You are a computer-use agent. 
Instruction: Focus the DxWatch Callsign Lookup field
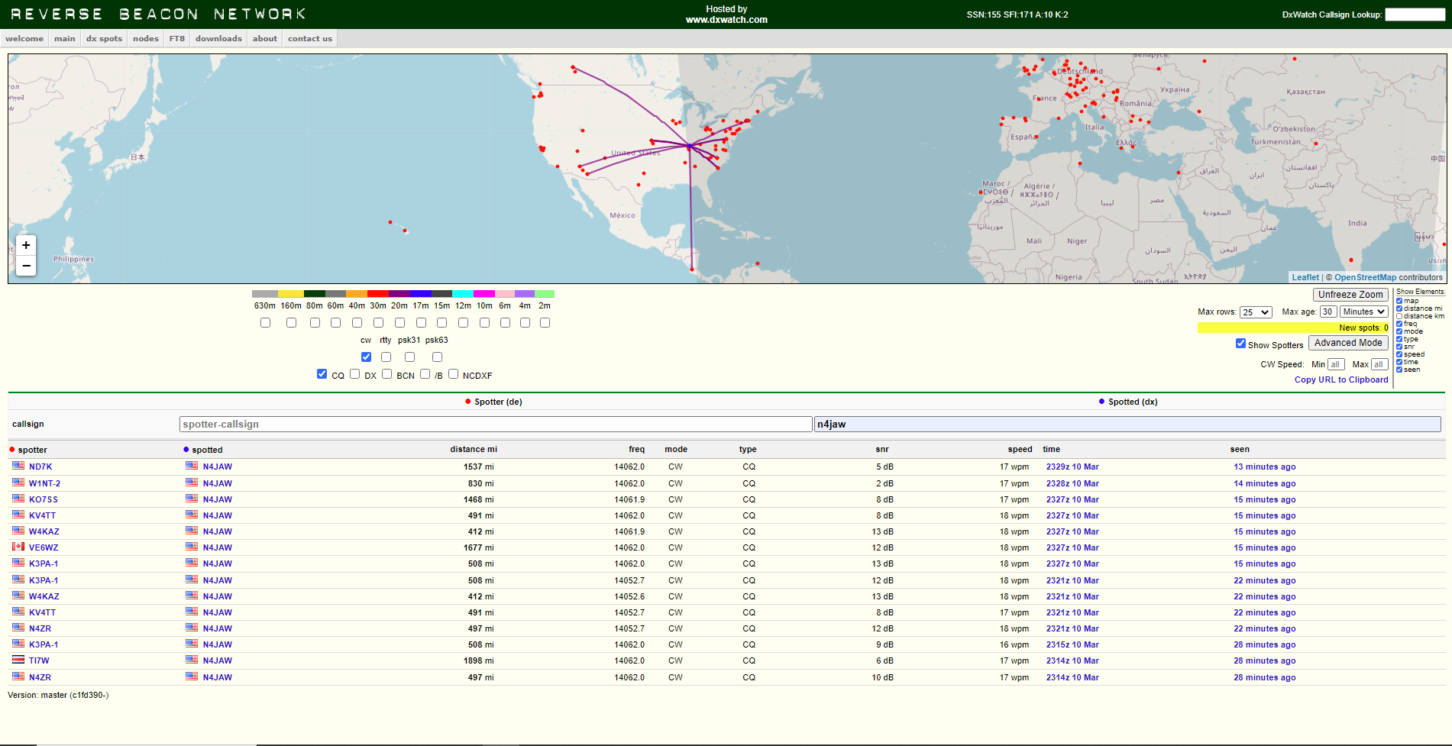[1415, 15]
